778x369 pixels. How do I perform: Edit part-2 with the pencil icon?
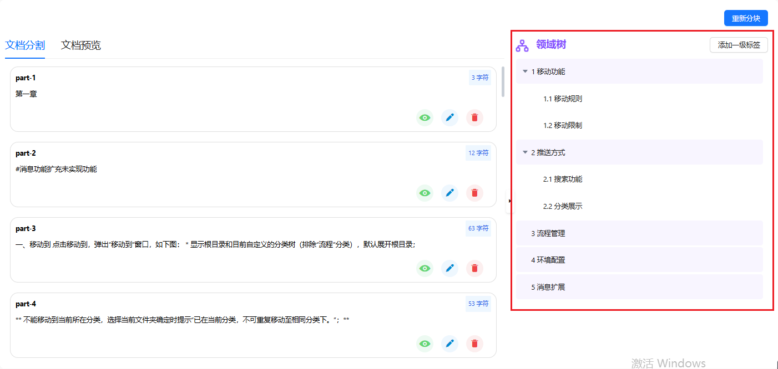click(449, 193)
